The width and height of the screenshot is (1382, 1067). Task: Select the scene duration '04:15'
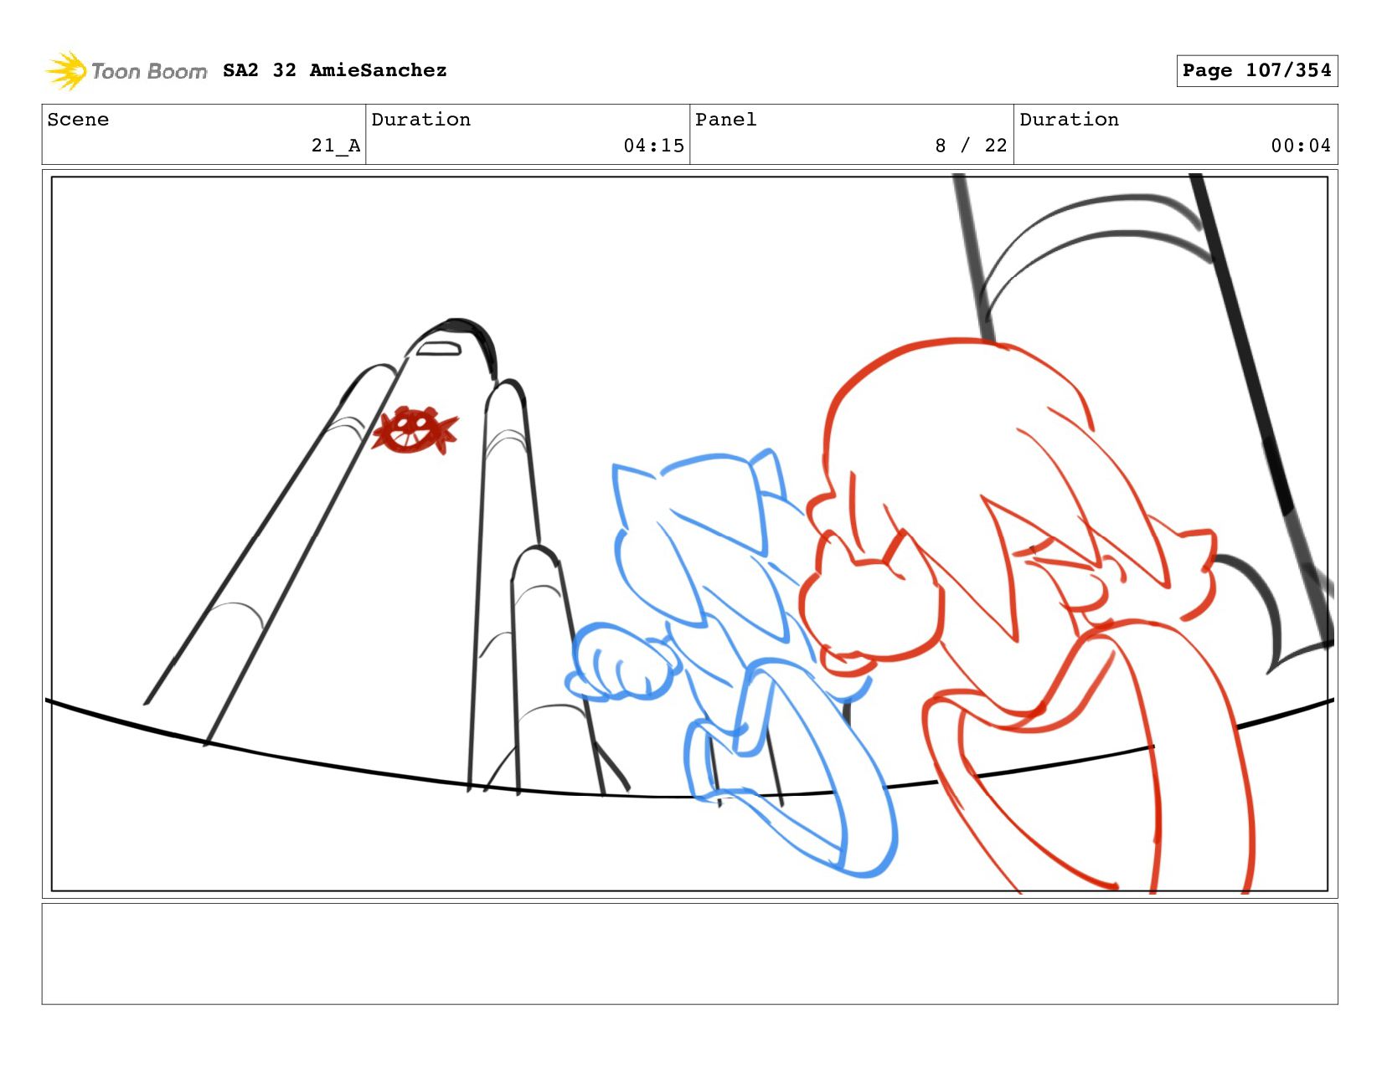(653, 146)
